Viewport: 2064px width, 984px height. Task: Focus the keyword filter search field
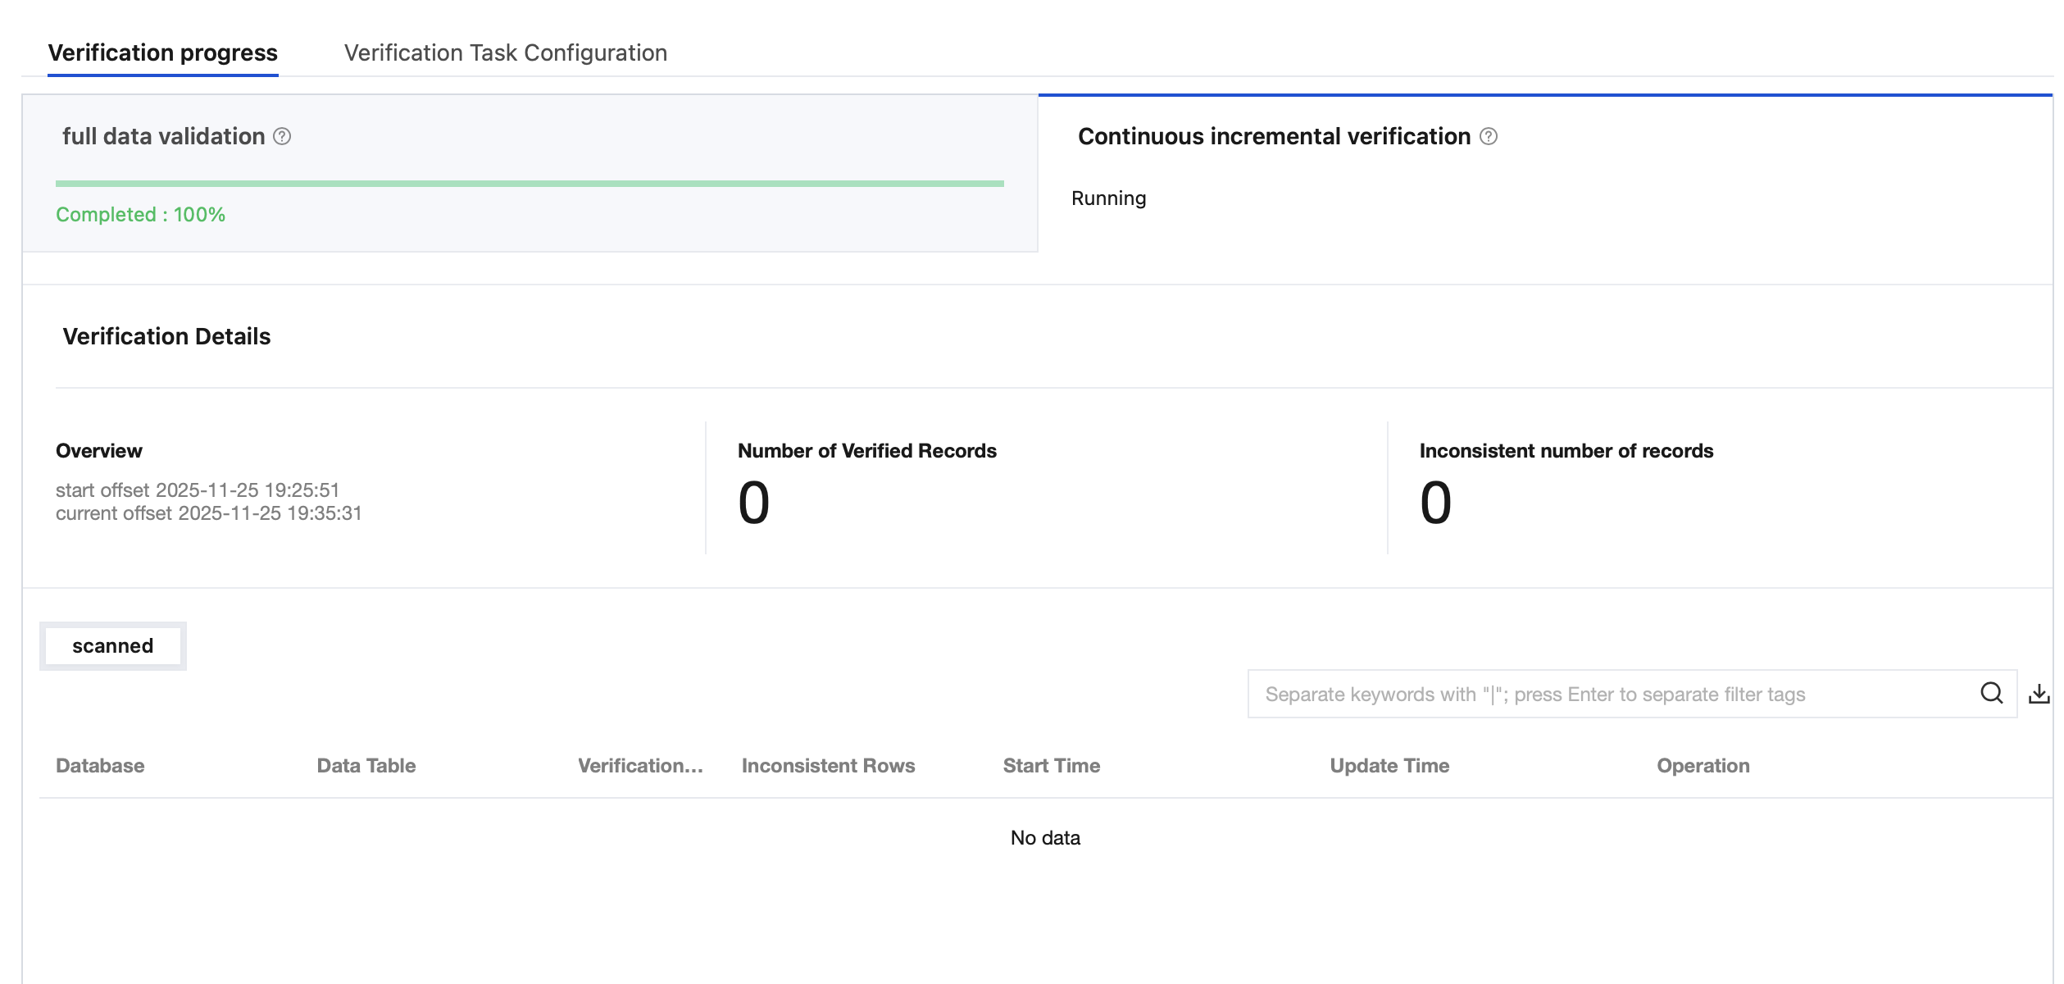pyautogui.click(x=1607, y=694)
